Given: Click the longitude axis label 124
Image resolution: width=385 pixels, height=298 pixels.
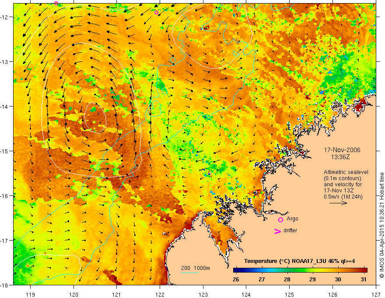Looking at the screenshot, I should [246, 295].
